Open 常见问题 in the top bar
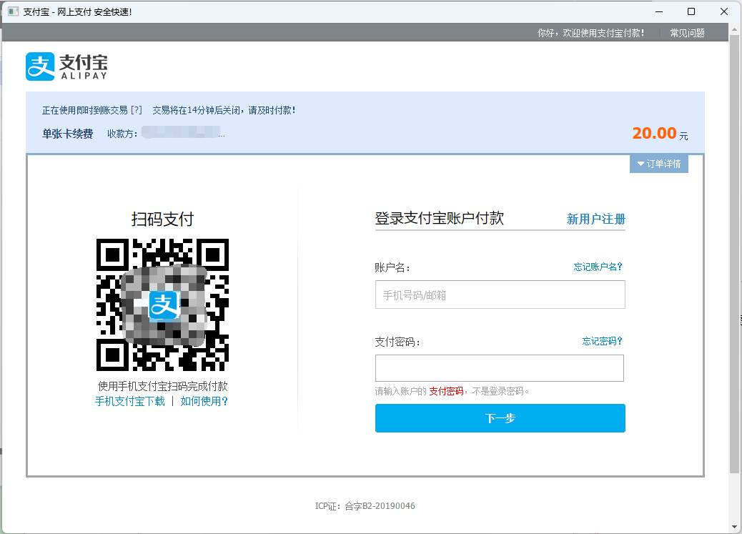 (x=687, y=33)
